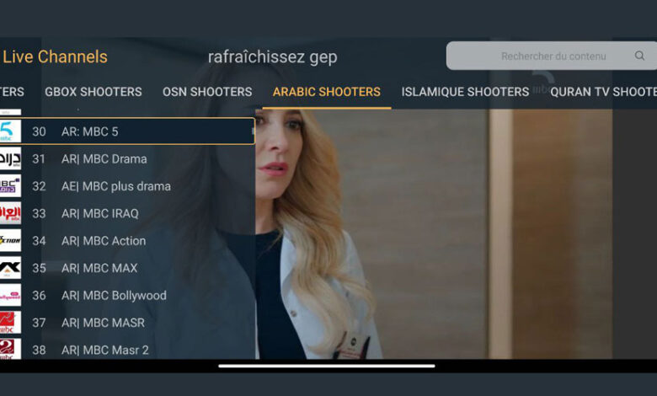Switch to OSN SHOOTERS tab

tap(207, 92)
